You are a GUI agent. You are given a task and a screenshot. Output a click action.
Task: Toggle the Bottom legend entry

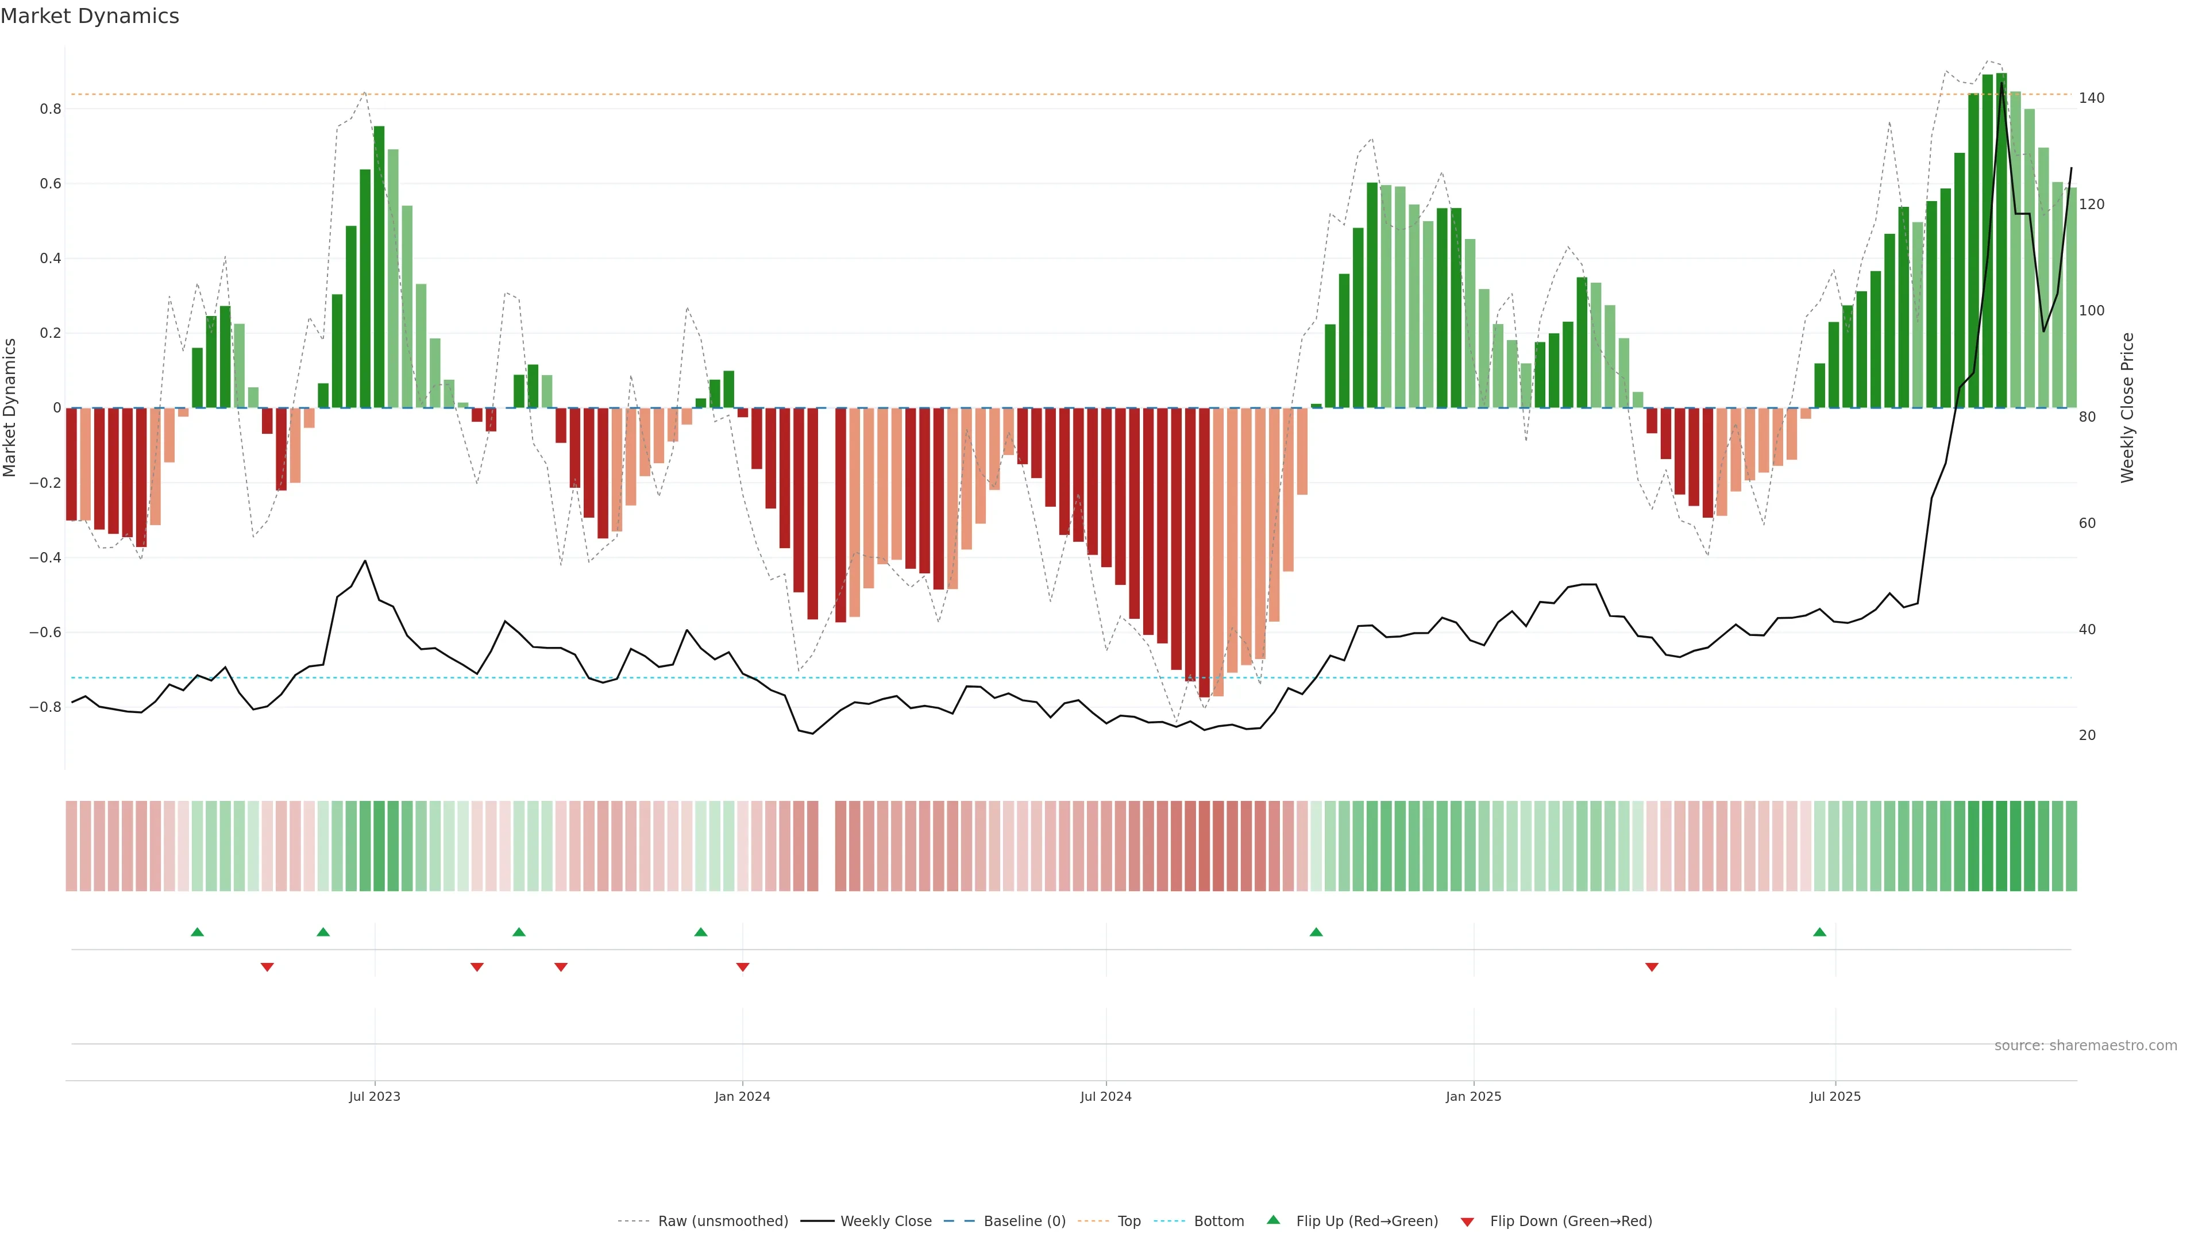pos(1218,1221)
